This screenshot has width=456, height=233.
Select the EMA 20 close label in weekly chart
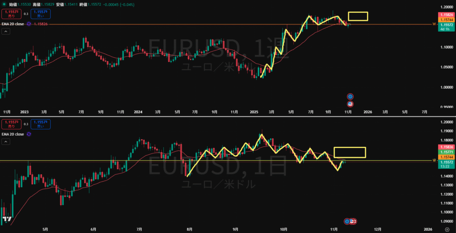click(13, 24)
